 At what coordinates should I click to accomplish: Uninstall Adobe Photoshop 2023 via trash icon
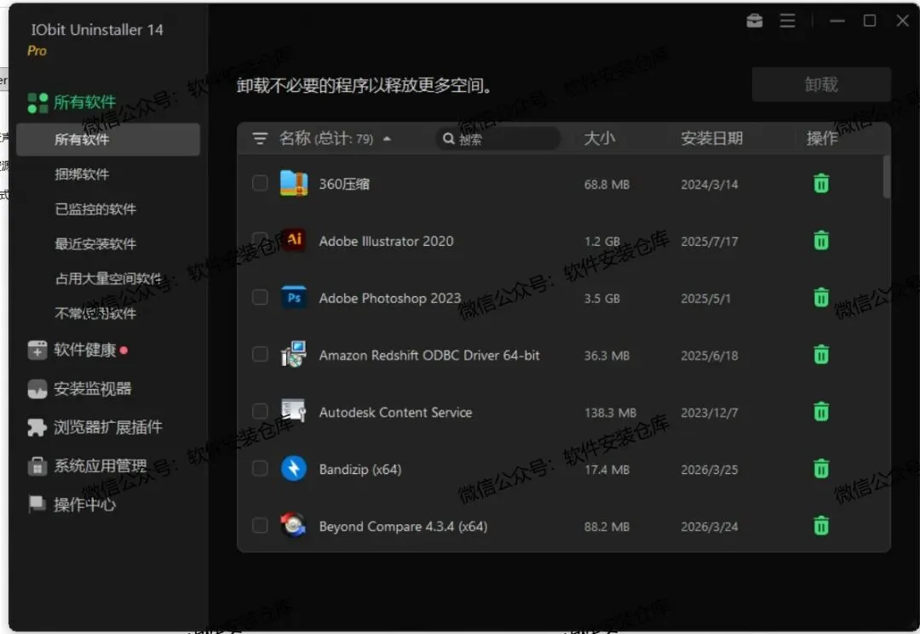click(x=821, y=298)
